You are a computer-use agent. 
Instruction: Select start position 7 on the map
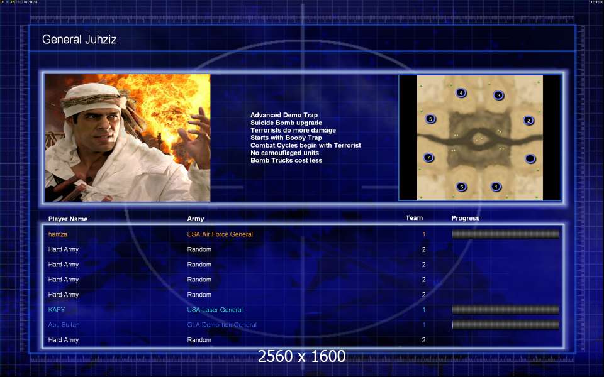point(428,157)
